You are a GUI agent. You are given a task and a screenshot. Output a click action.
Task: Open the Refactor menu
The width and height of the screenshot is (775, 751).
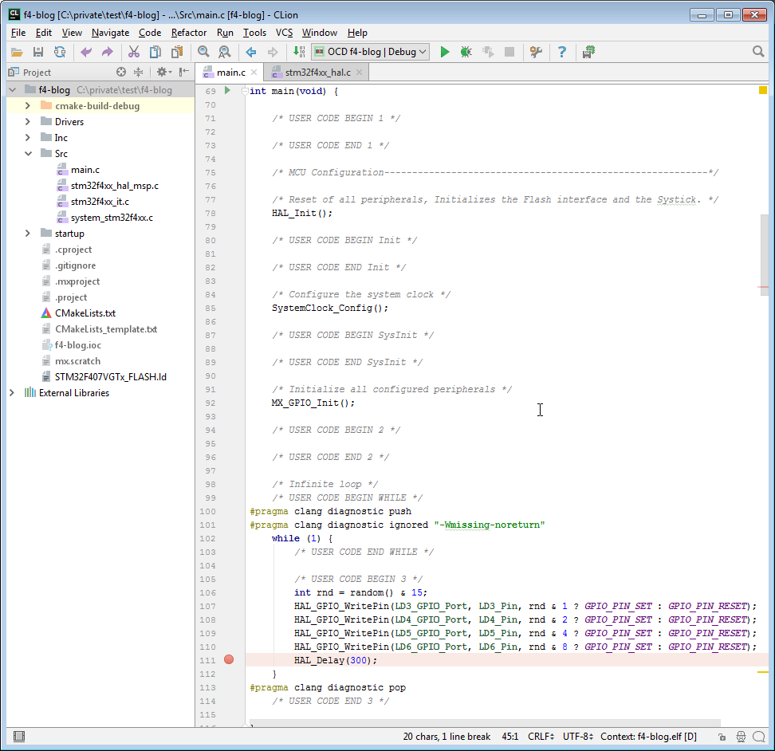[x=189, y=33]
